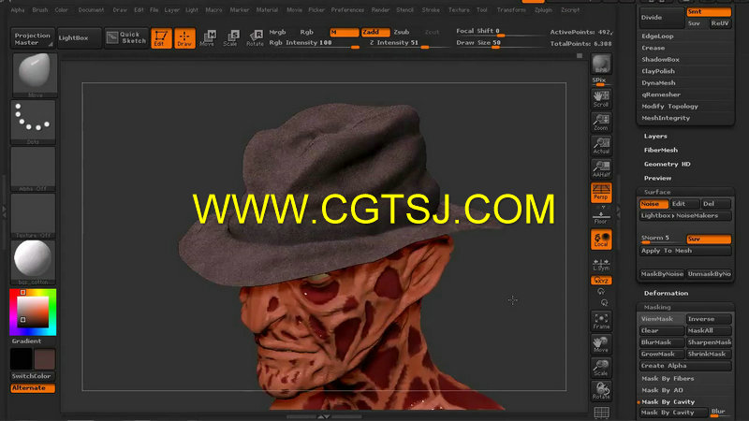The image size is (749, 421).
Task: Toggle L.Sym local symmetry
Action: pyautogui.click(x=601, y=264)
